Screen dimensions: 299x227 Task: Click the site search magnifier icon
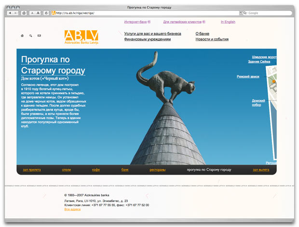31,36
